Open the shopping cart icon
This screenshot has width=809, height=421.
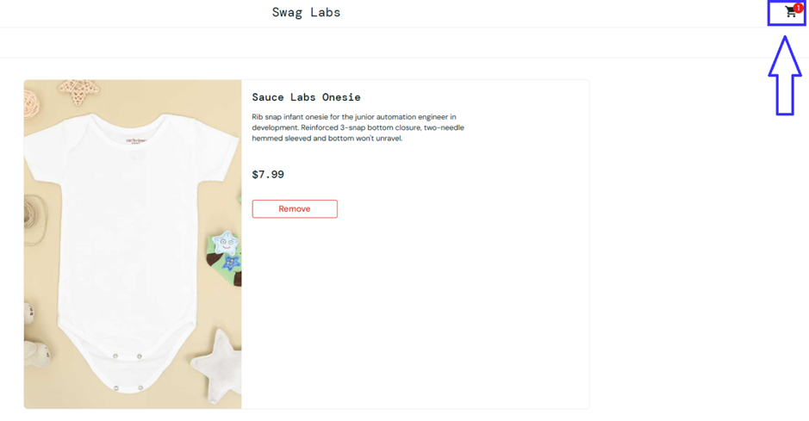pyautogui.click(x=790, y=12)
